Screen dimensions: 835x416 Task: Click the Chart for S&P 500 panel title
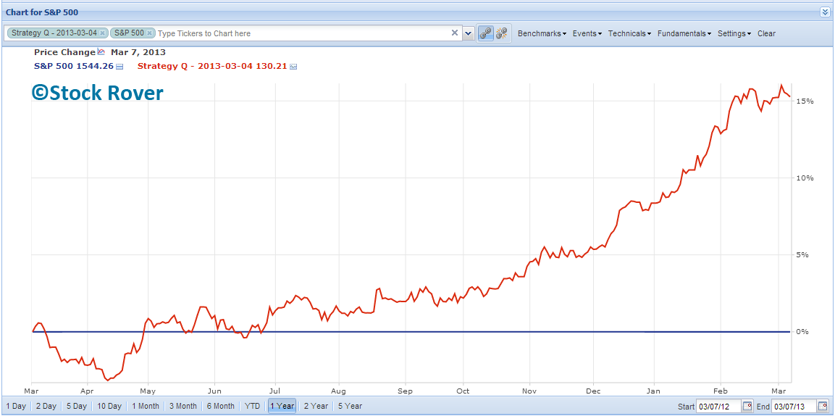click(42, 12)
